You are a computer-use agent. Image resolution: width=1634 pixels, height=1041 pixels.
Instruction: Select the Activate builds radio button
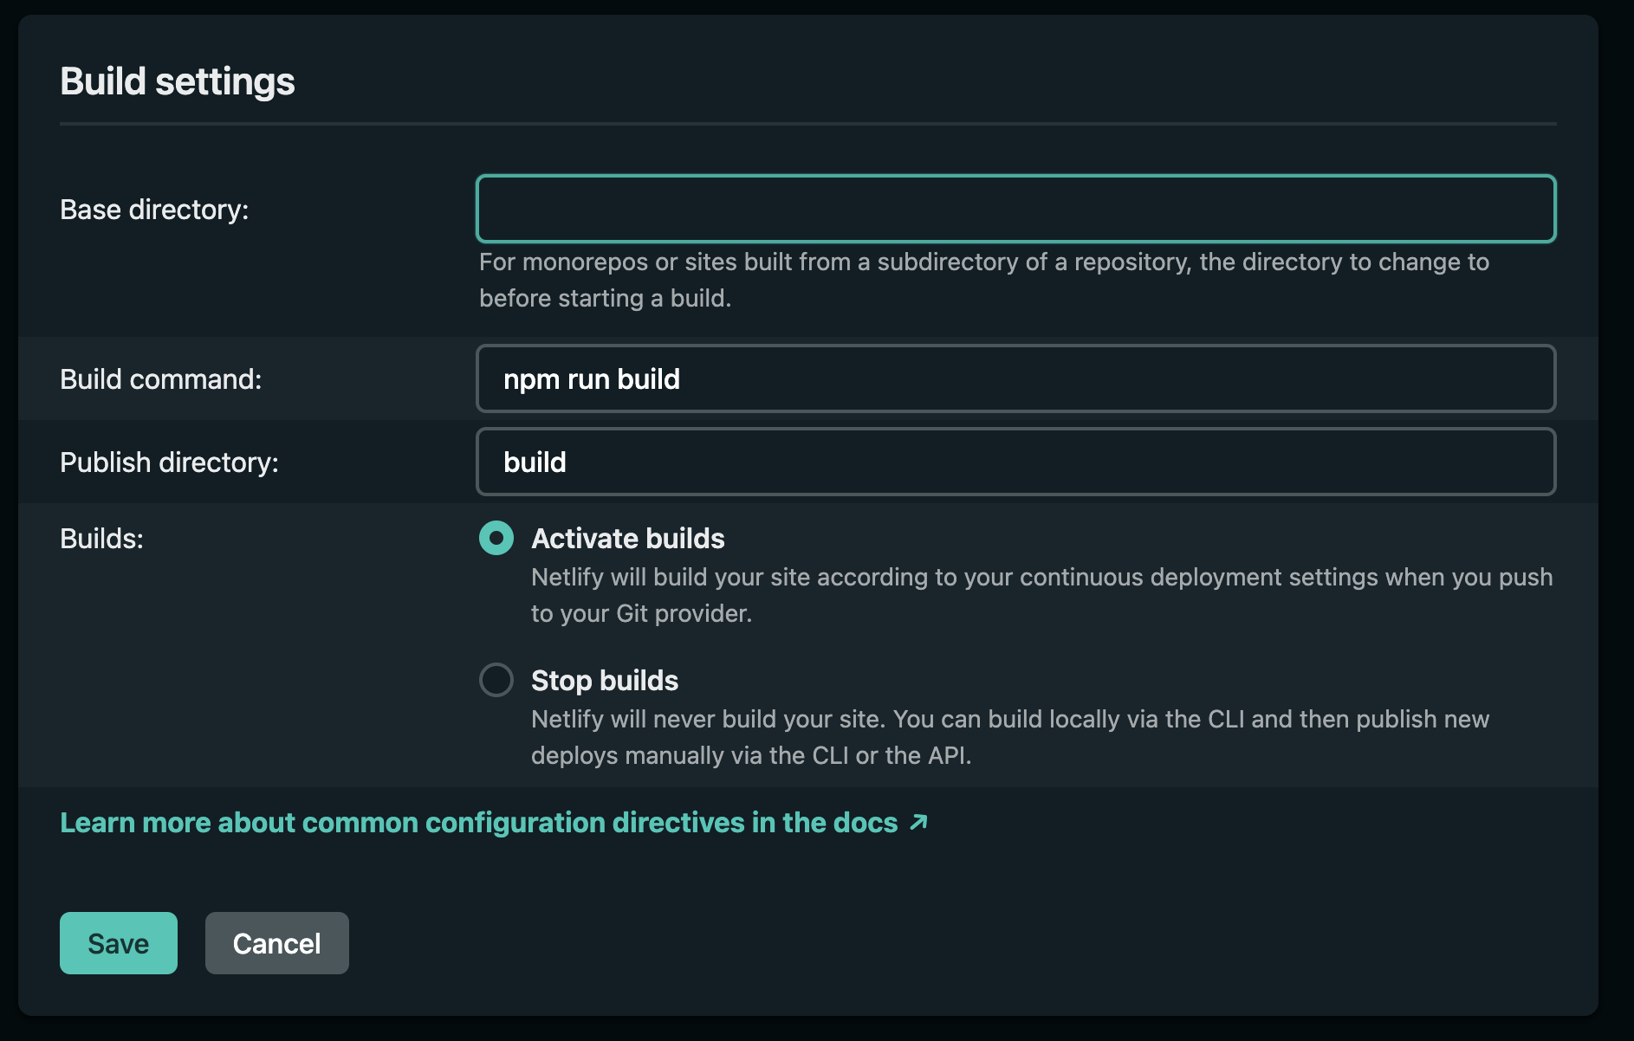496,538
